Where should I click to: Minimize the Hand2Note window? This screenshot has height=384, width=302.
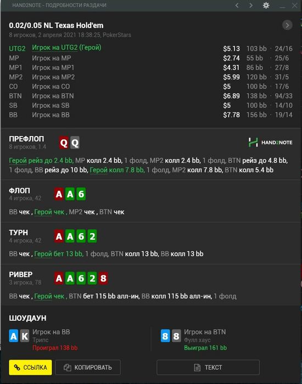[282, 6]
